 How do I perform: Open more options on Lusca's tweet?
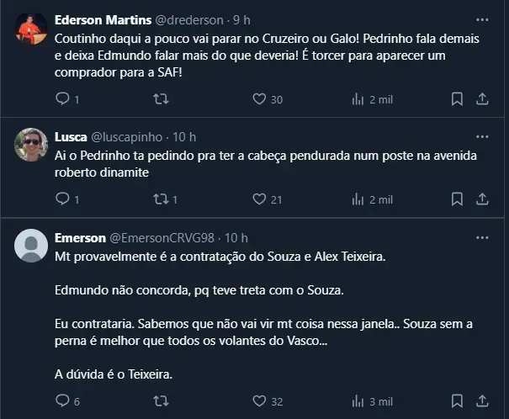coord(482,136)
